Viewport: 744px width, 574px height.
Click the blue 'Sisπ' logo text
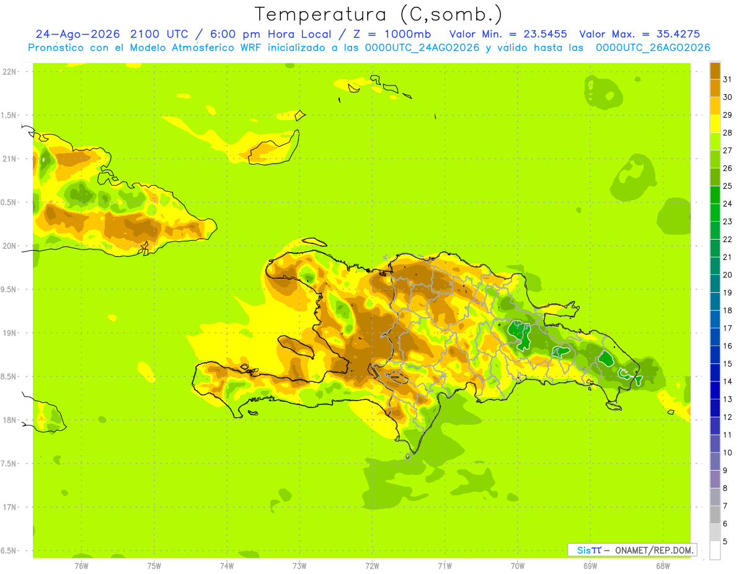coord(589,550)
